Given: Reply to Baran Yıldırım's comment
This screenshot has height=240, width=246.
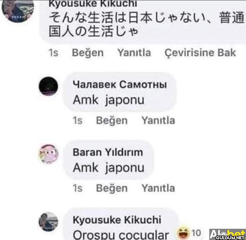Looking at the screenshot, I should coord(158,188).
